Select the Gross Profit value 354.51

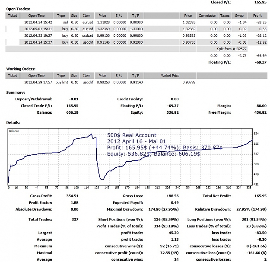[72, 196]
